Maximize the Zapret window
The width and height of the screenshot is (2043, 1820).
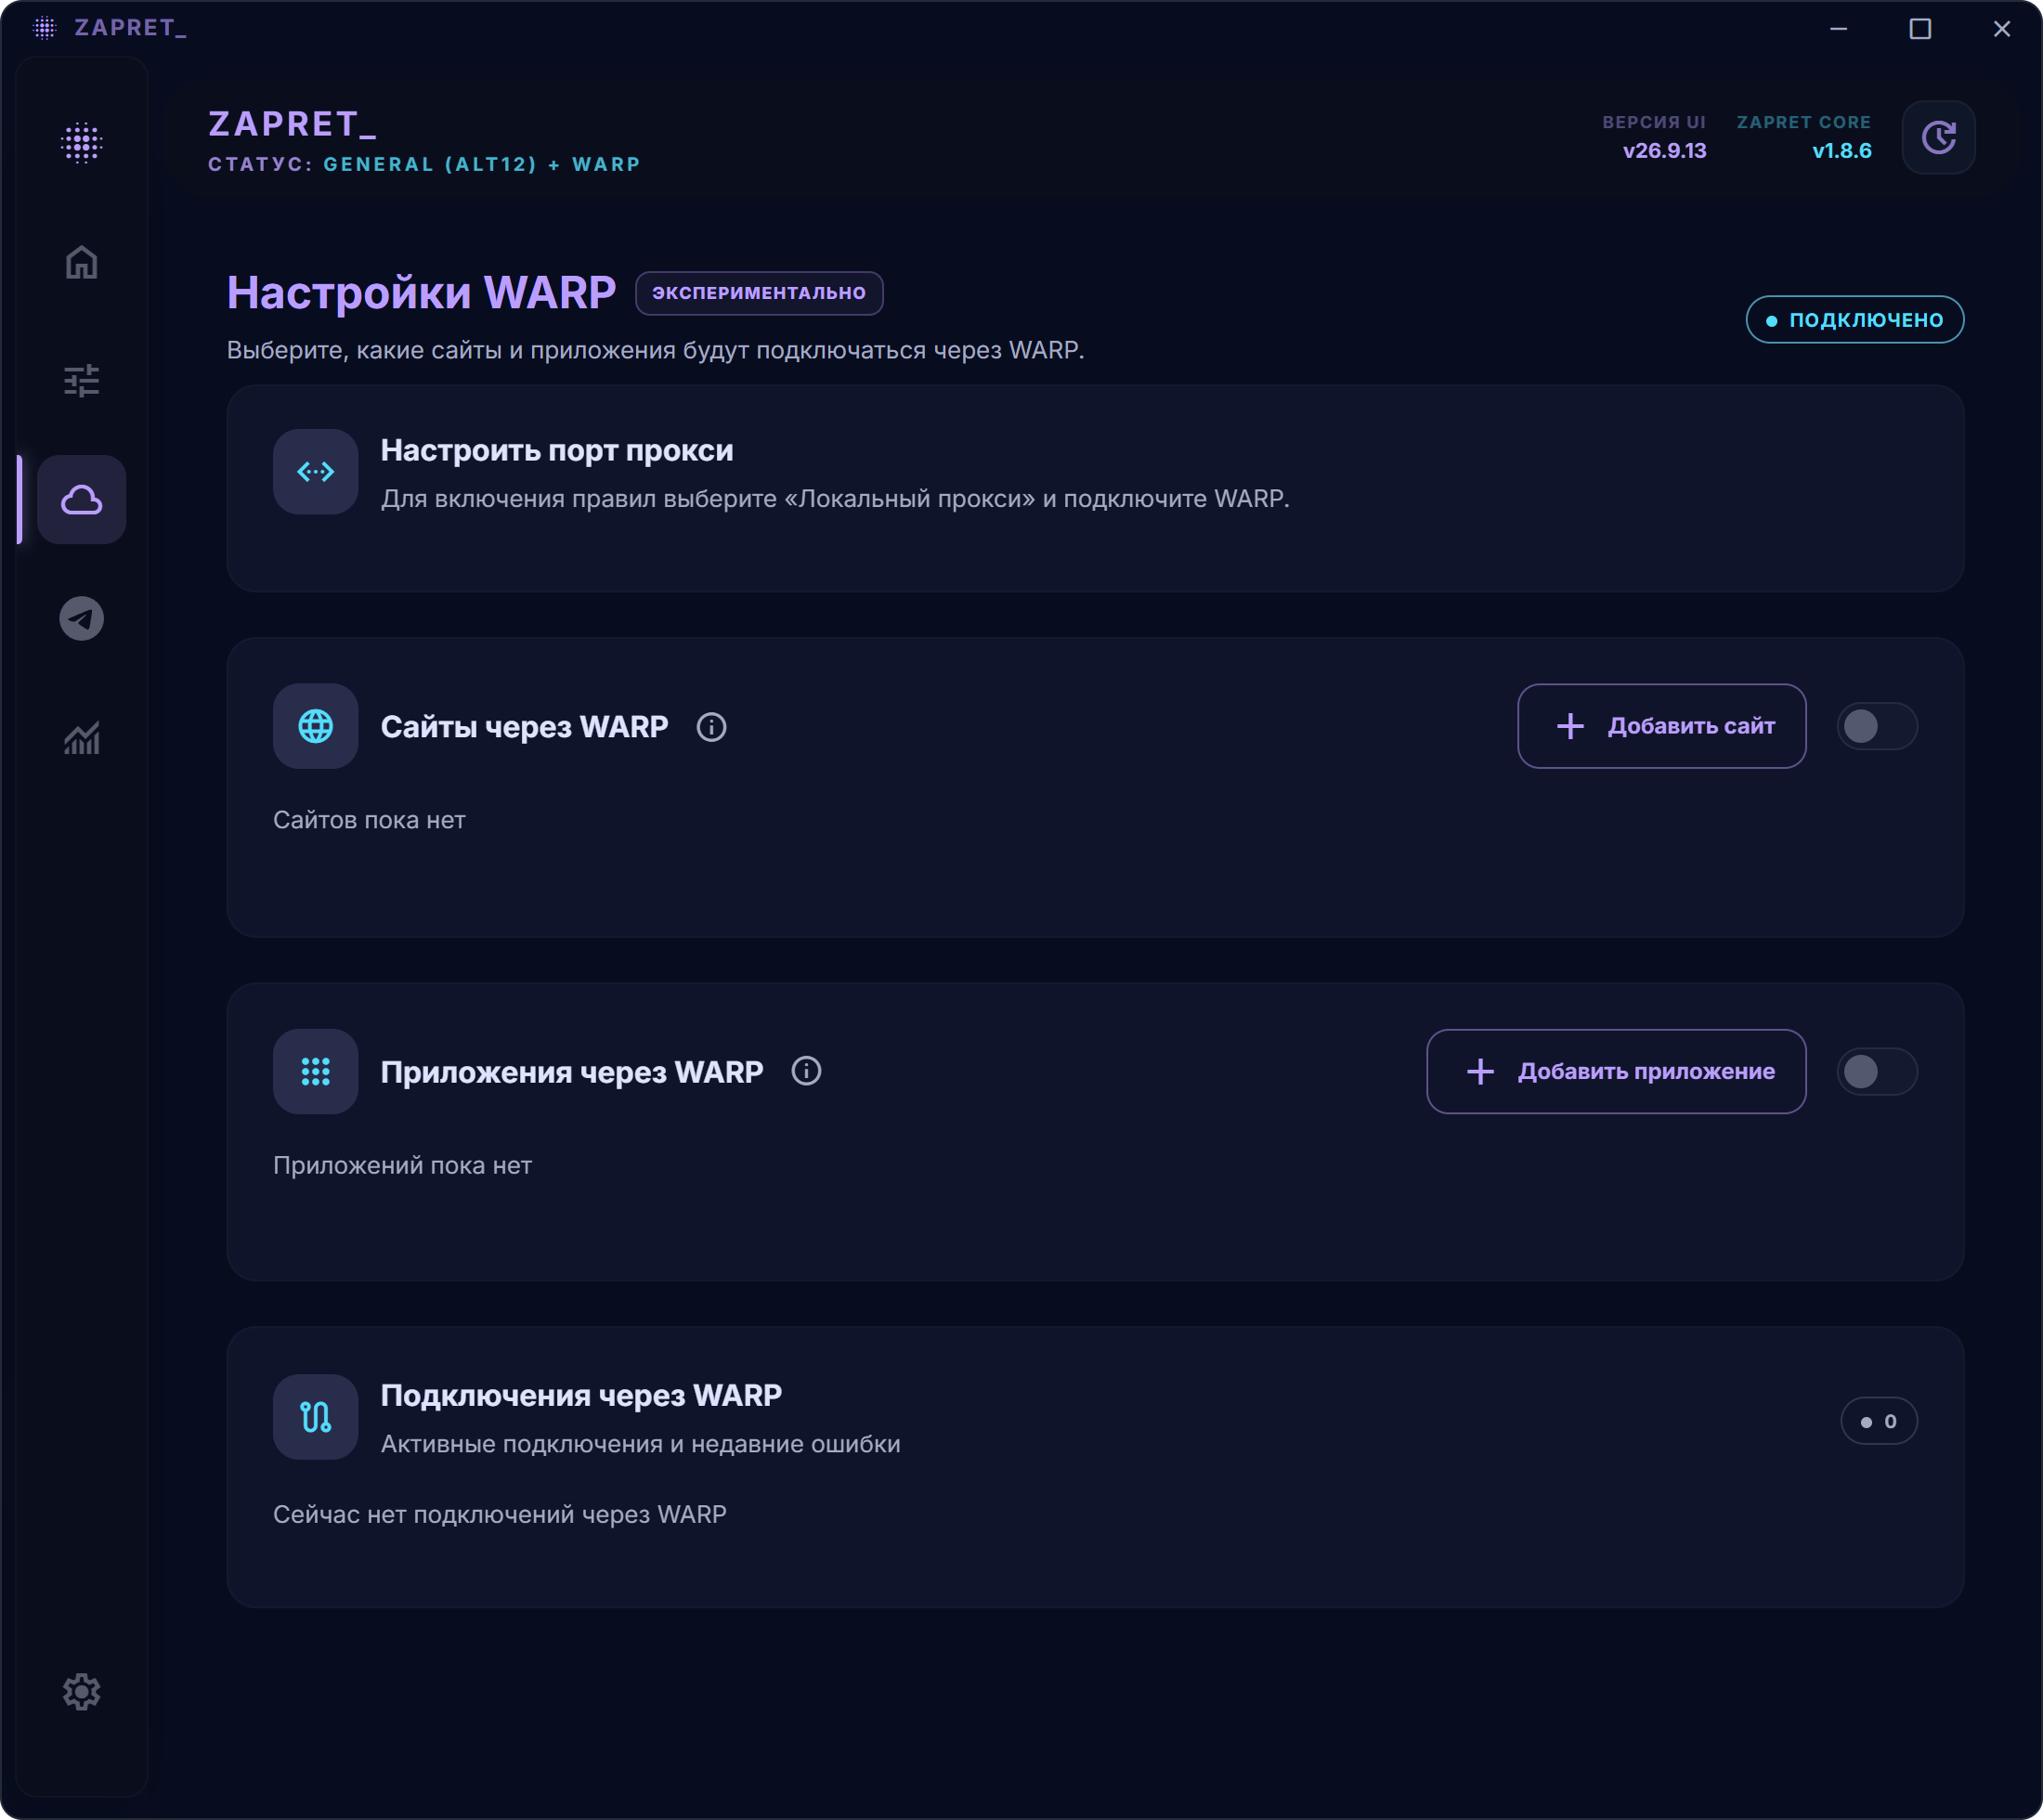tap(1919, 28)
